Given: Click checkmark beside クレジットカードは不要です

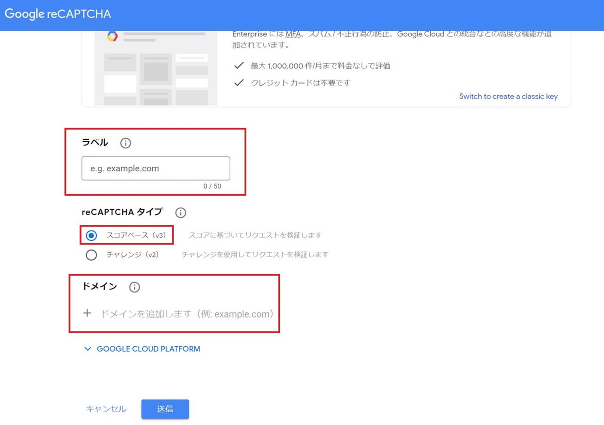Looking at the screenshot, I should coord(239,83).
